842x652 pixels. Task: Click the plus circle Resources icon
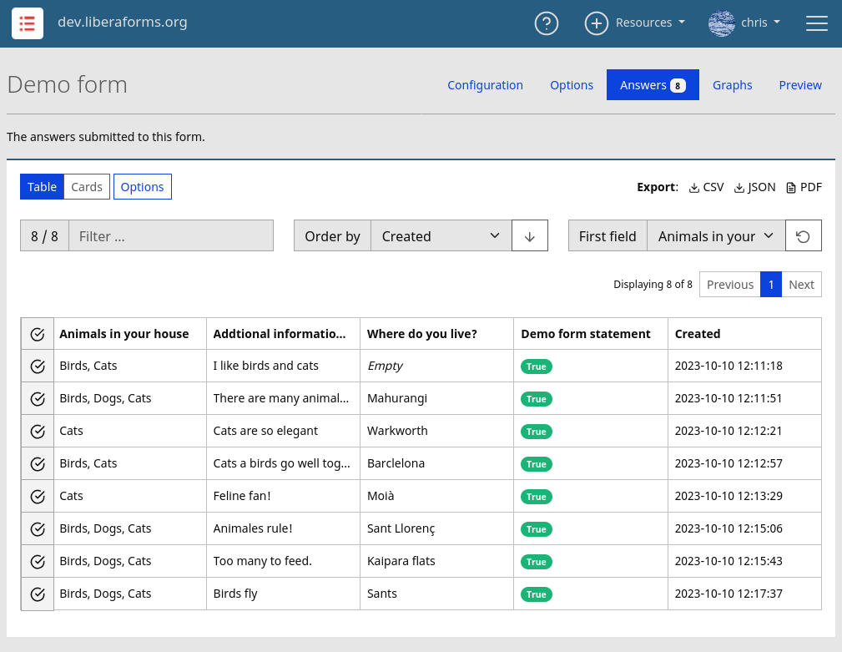pos(596,23)
